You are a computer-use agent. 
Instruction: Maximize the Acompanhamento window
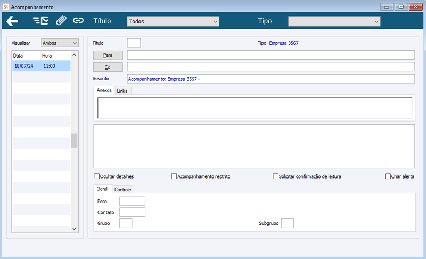pos(401,7)
